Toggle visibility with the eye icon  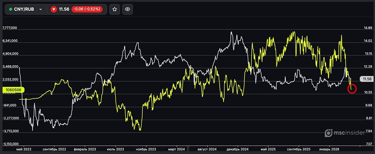[127, 9]
